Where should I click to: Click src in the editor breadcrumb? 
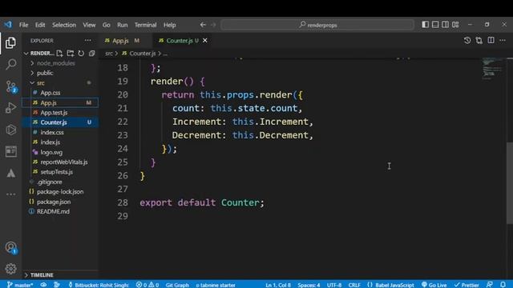pyautogui.click(x=109, y=54)
